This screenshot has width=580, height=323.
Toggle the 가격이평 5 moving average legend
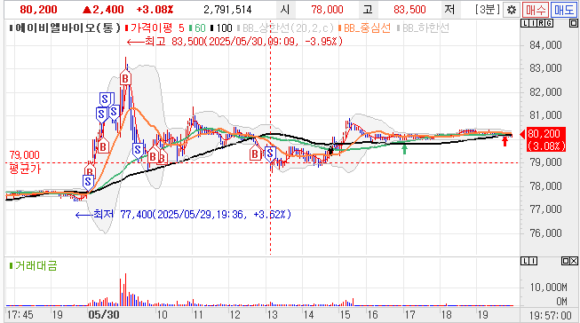pyautogui.click(x=155, y=28)
